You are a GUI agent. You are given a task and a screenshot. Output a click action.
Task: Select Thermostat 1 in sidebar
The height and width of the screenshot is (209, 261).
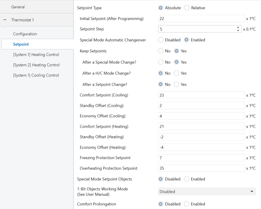click(37, 20)
